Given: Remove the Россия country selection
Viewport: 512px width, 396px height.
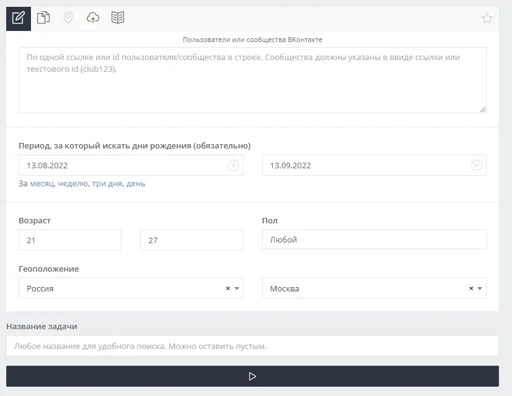Looking at the screenshot, I should pos(227,288).
